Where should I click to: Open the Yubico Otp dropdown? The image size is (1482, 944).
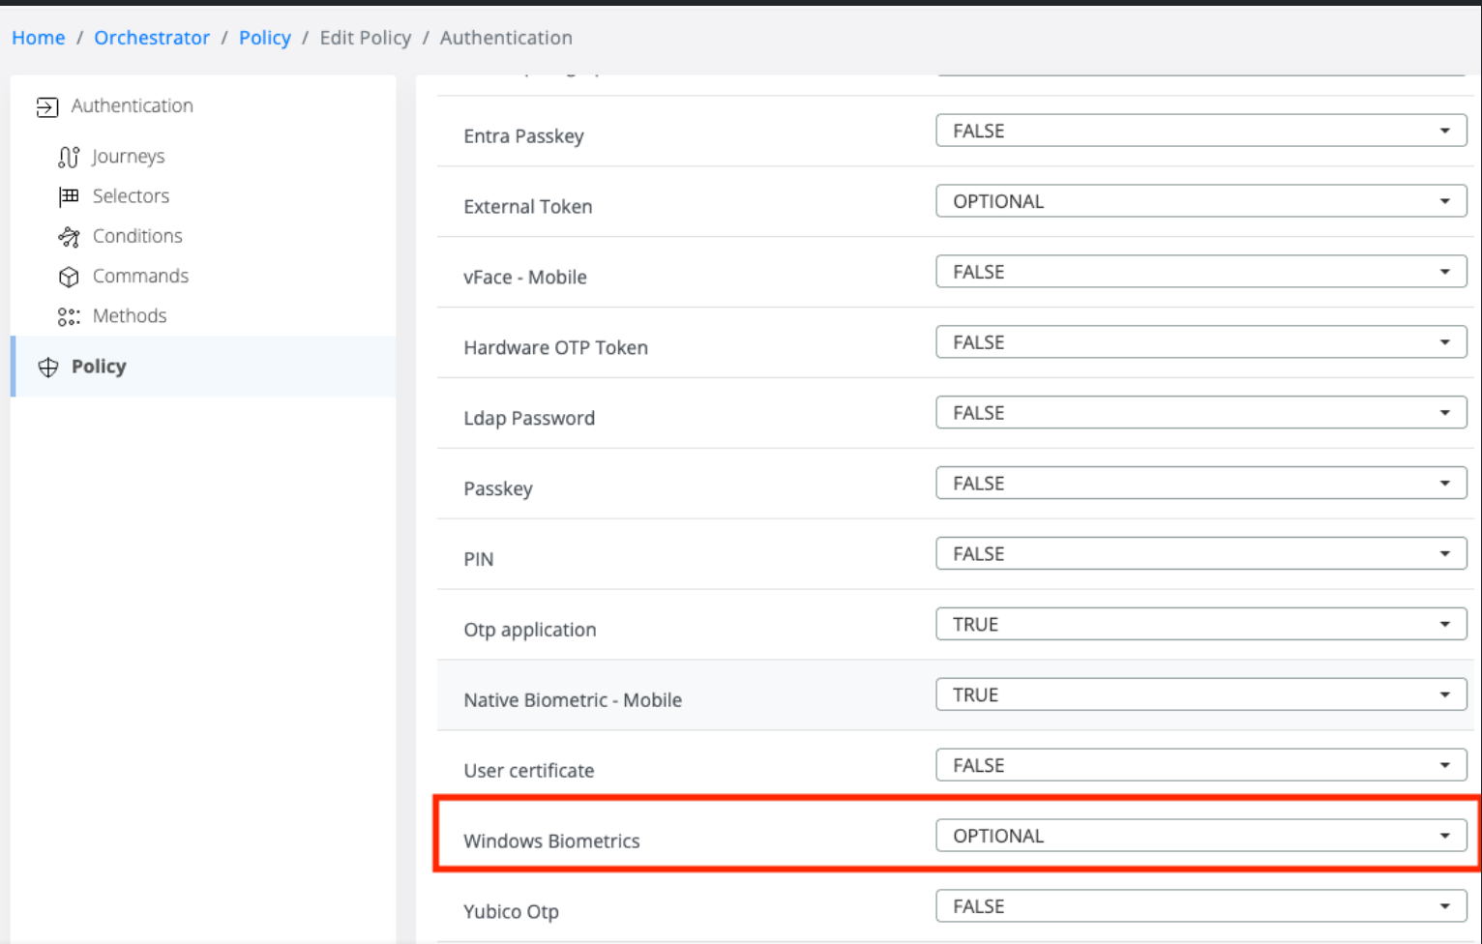point(1200,906)
